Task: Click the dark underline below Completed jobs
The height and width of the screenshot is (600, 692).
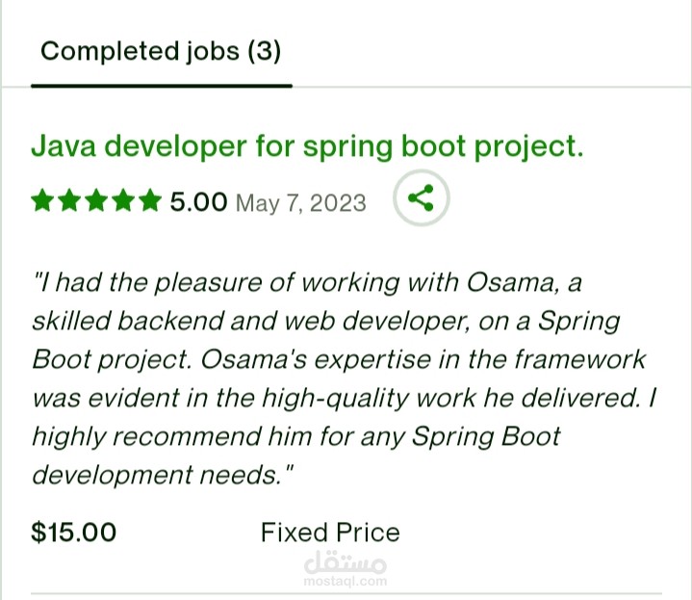Action: [x=161, y=86]
